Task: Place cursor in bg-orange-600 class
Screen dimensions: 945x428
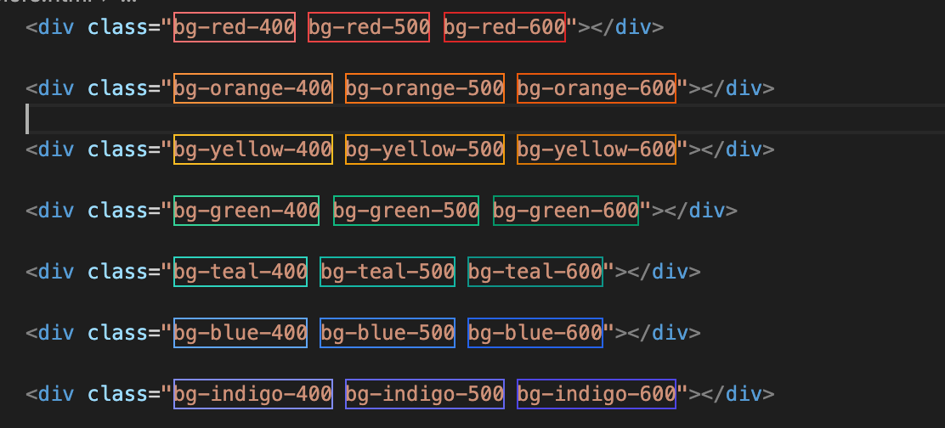Action: tap(597, 88)
